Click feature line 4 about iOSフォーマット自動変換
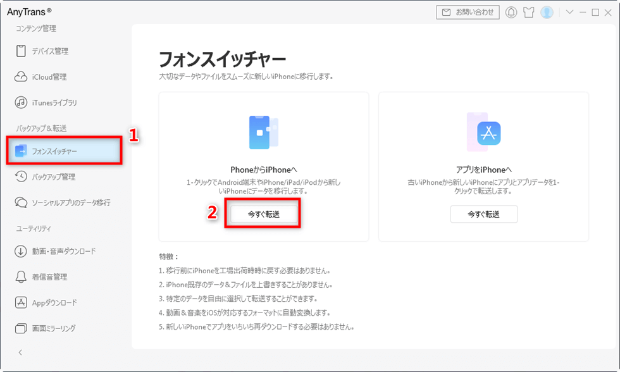The height and width of the screenshot is (372, 620). pyautogui.click(x=244, y=313)
